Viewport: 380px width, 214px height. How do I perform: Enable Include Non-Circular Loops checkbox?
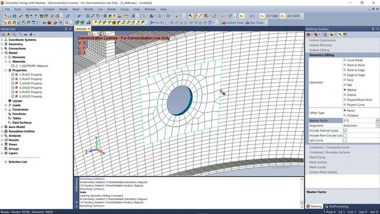[x=345, y=136]
